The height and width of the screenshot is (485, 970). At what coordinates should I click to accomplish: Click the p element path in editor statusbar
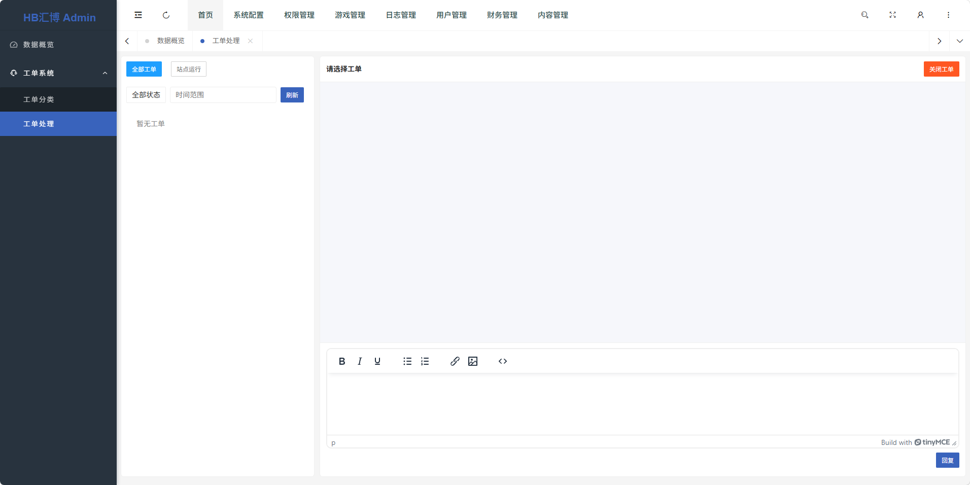[x=333, y=443]
